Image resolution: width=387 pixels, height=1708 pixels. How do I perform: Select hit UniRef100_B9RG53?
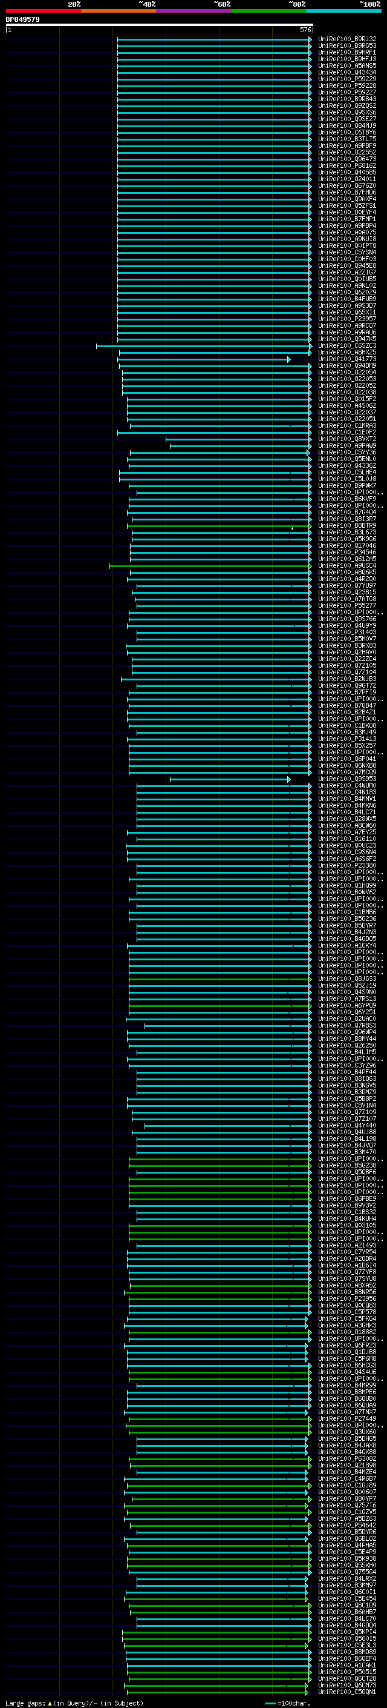point(347,46)
